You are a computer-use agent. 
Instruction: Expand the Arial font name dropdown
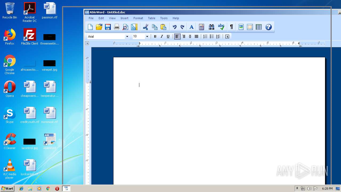(127, 37)
